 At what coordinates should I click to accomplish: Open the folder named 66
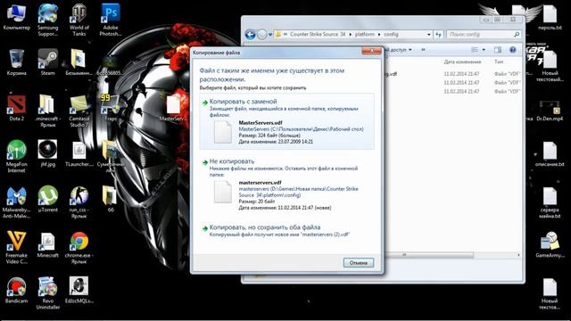[111, 200]
